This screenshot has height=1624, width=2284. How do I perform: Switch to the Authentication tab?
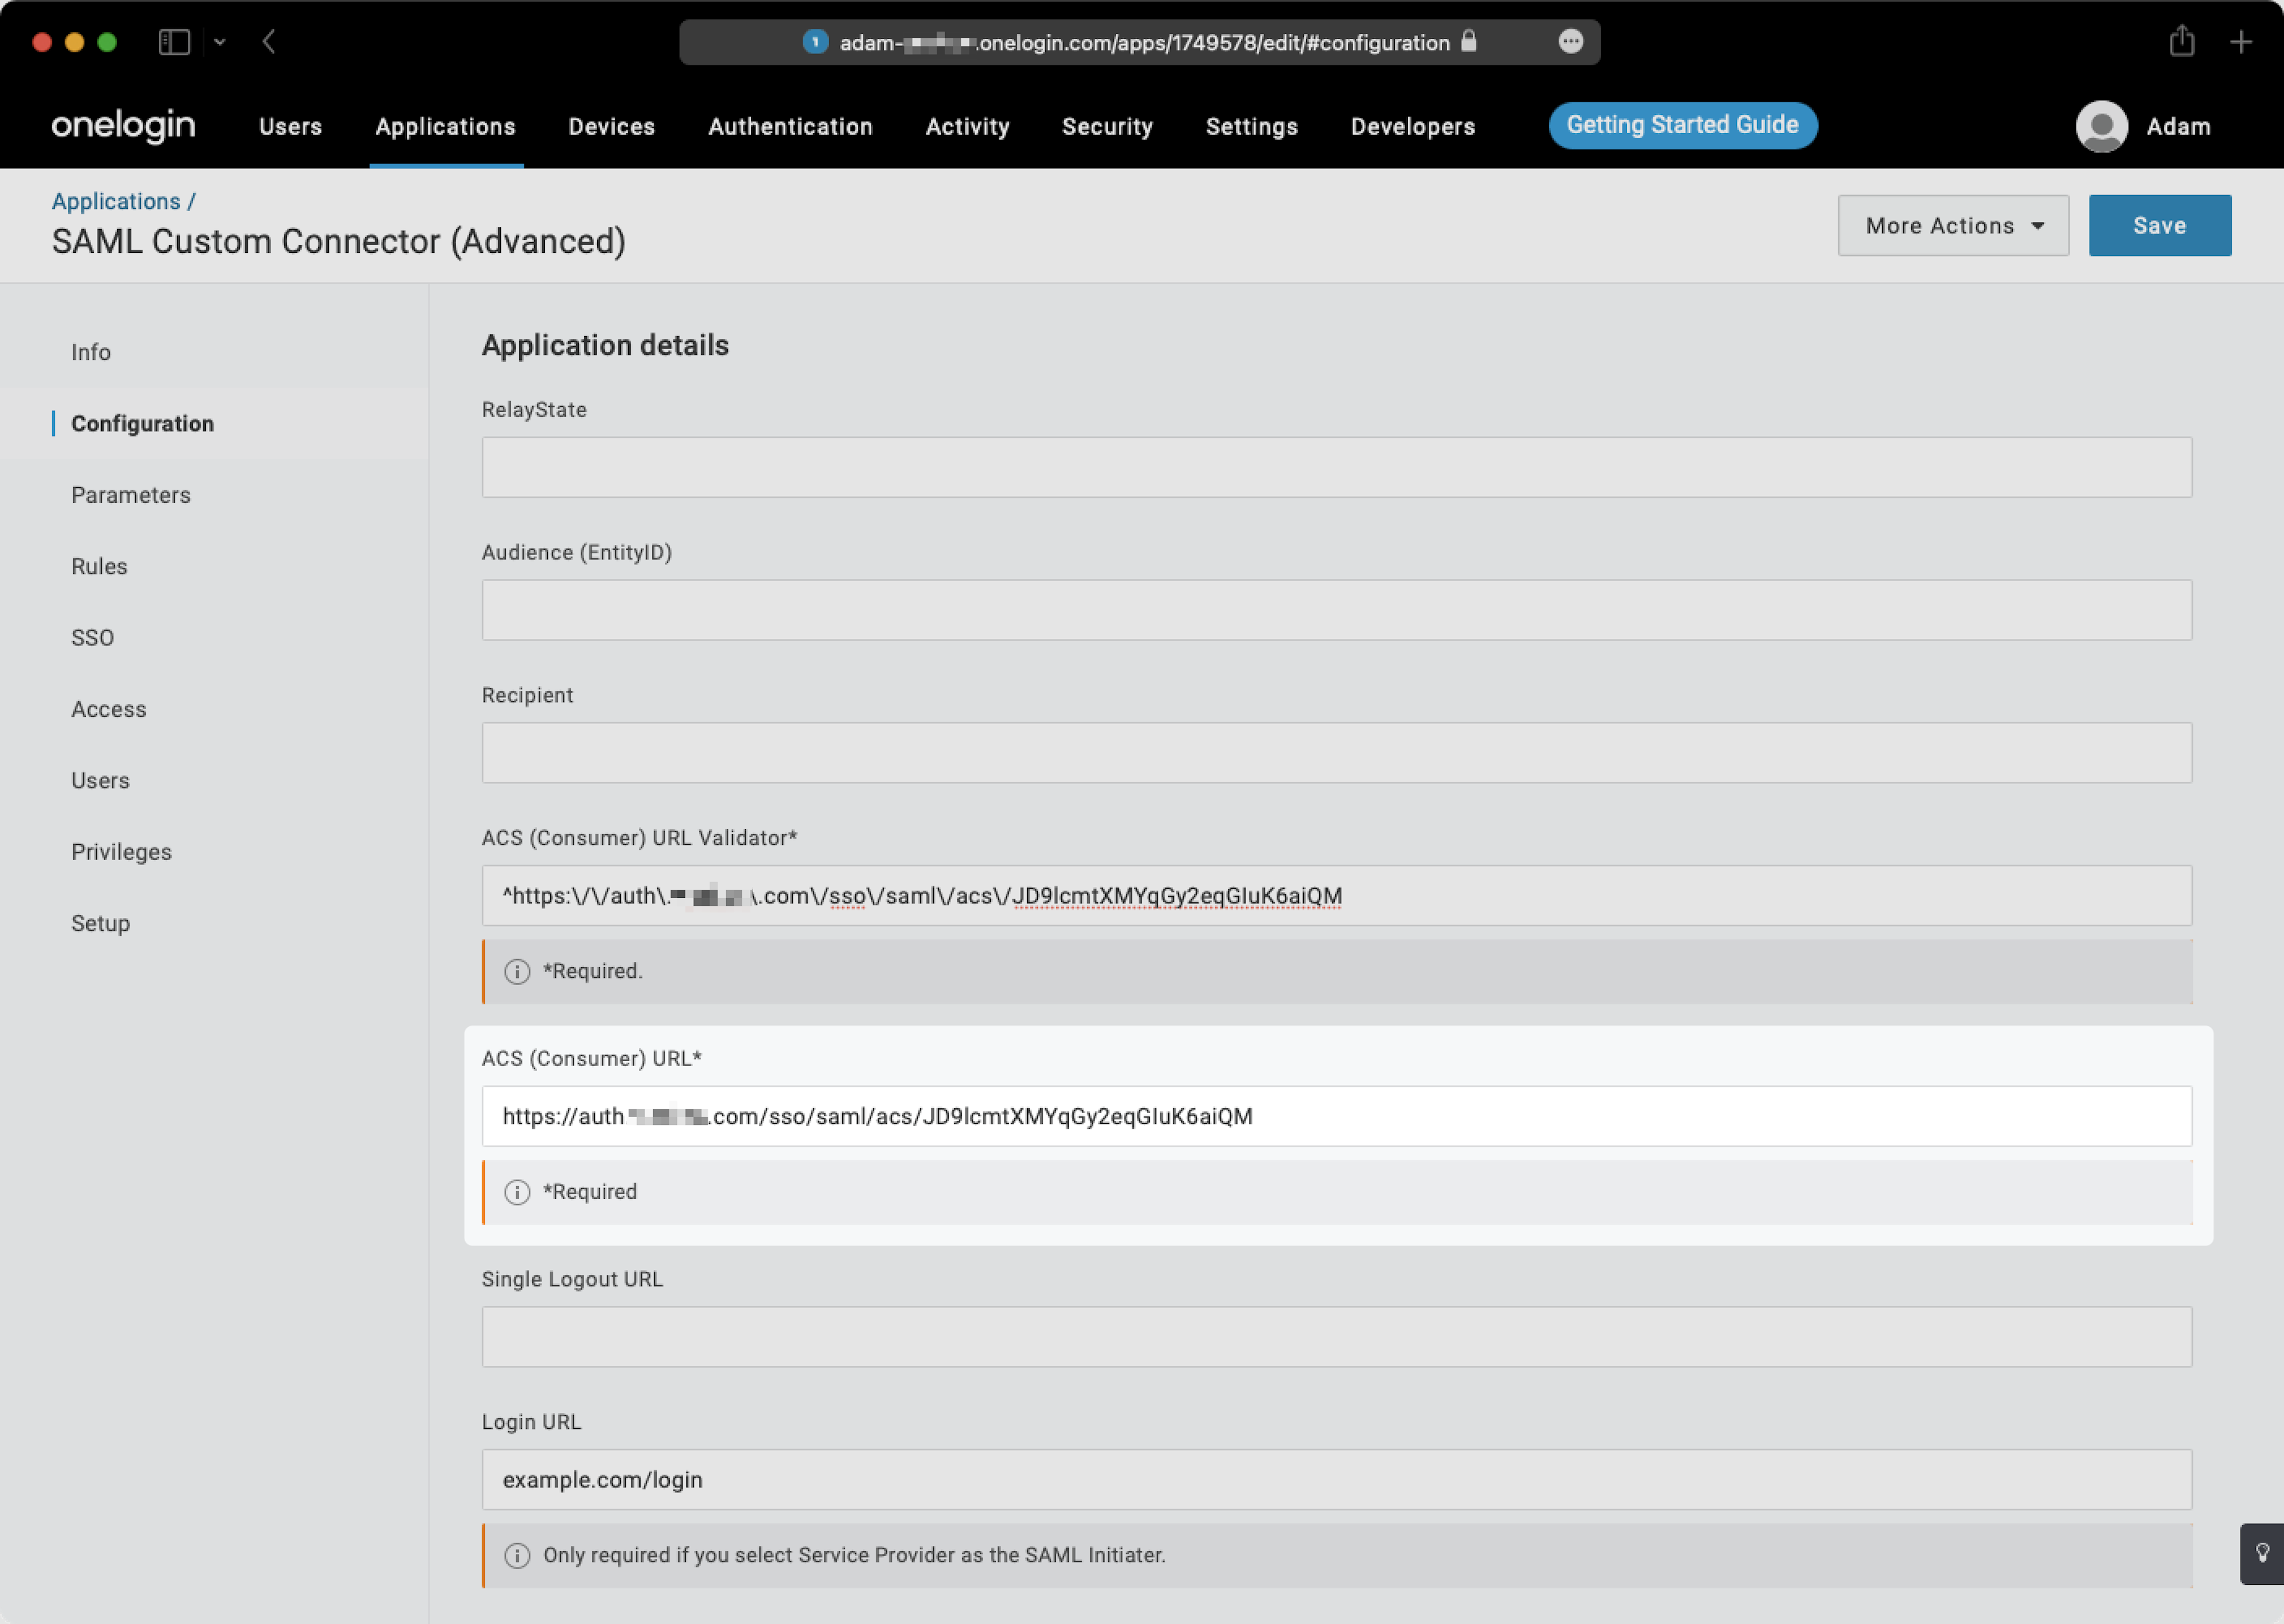coord(790,126)
